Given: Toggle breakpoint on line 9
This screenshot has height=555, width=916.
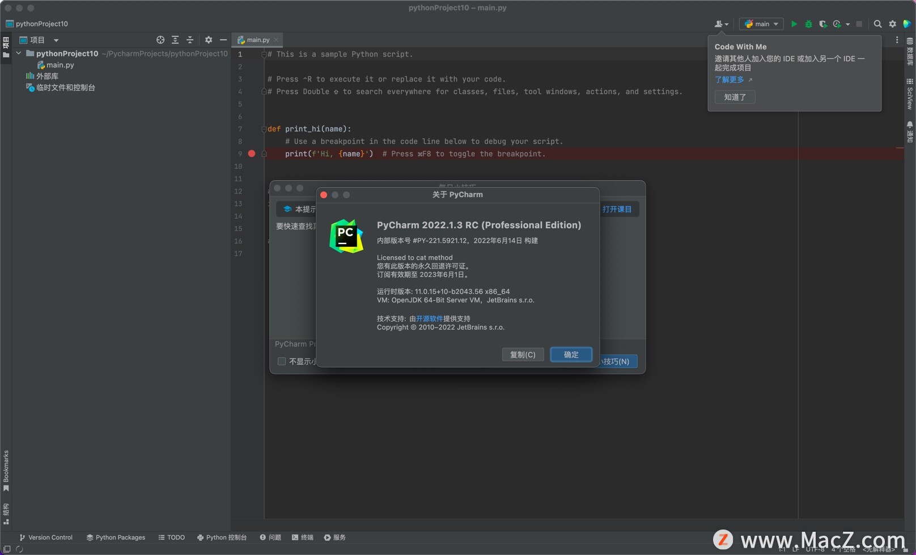Looking at the screenshot, I should [252, 153].
